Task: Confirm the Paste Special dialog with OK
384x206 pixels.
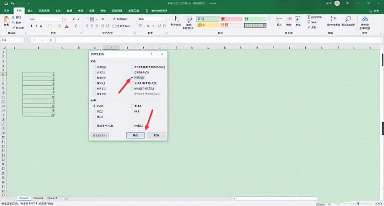Action: 136,136
